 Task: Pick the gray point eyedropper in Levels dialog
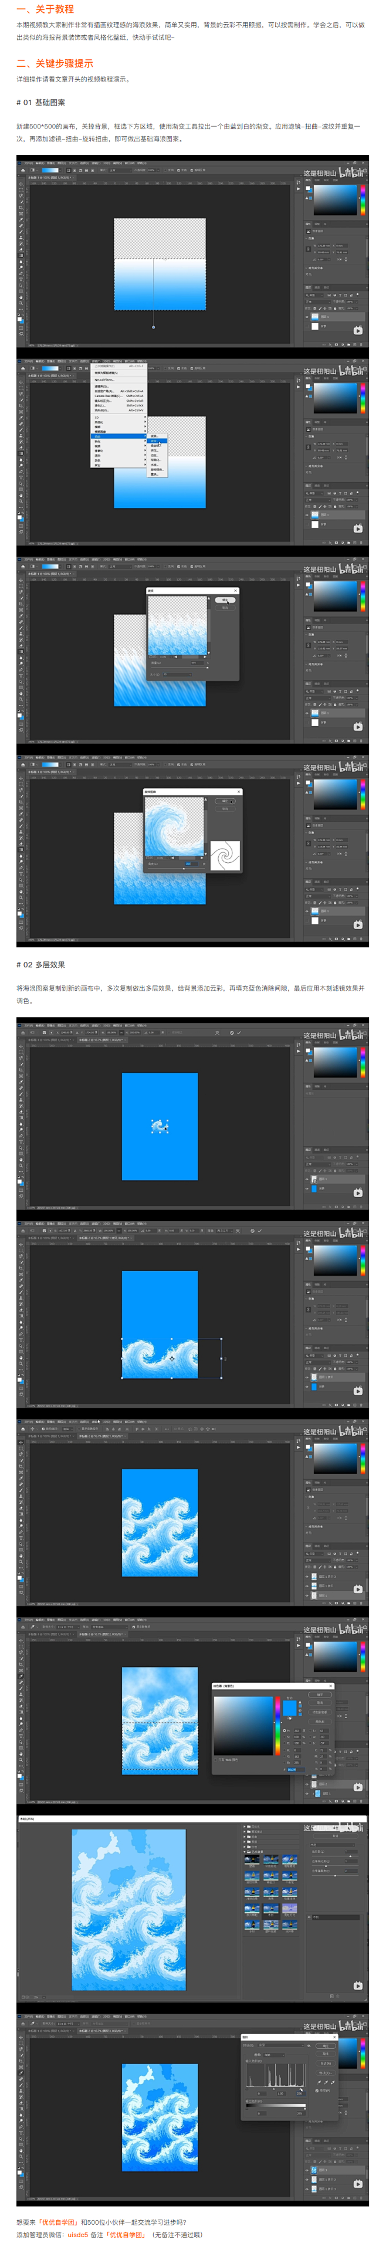326,2083
